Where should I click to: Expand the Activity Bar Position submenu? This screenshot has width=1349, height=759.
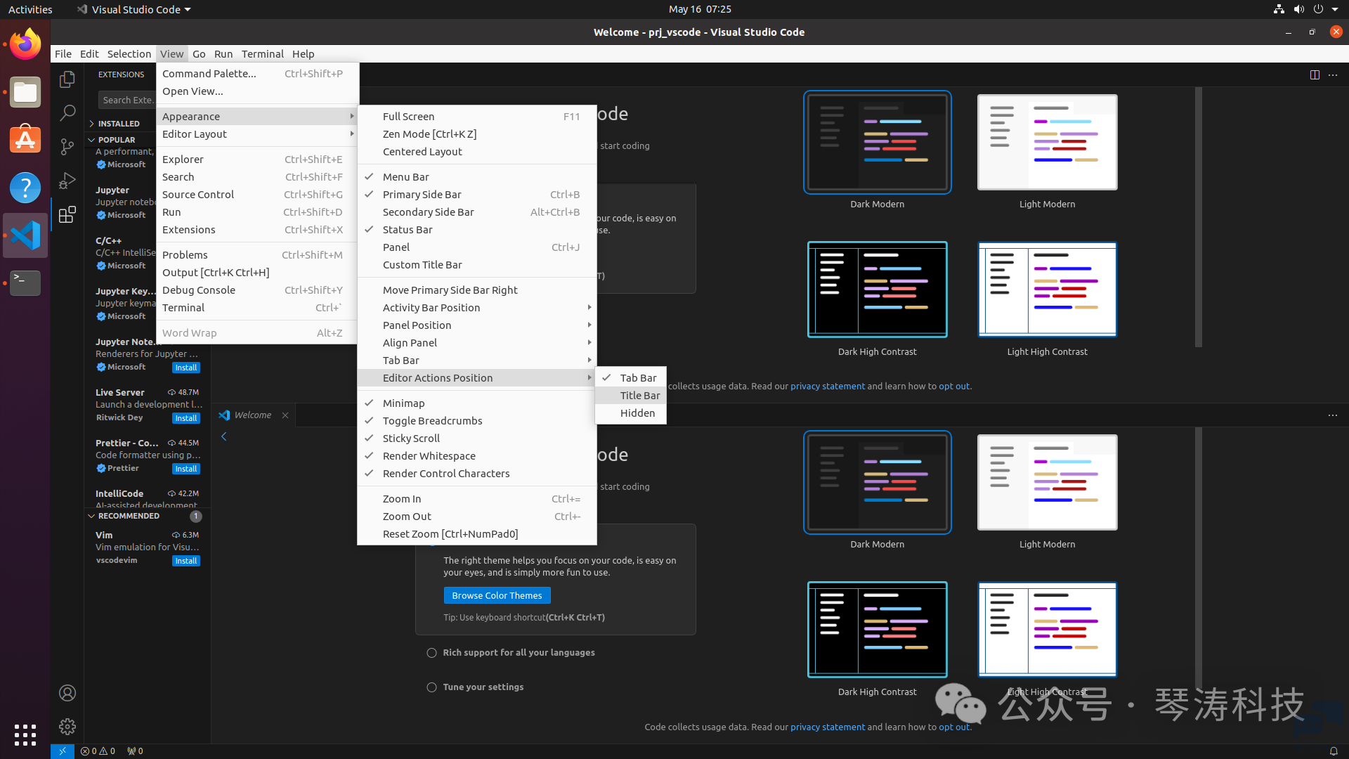tap(477, 308)
